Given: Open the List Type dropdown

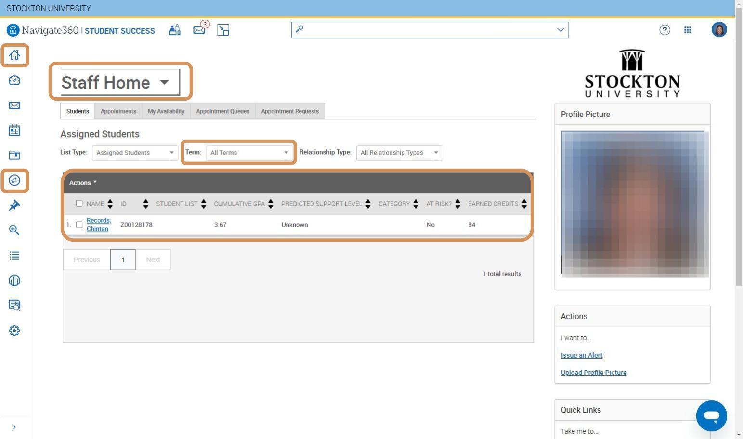Looking at the screenshot, I should click(x=135, y=153).
